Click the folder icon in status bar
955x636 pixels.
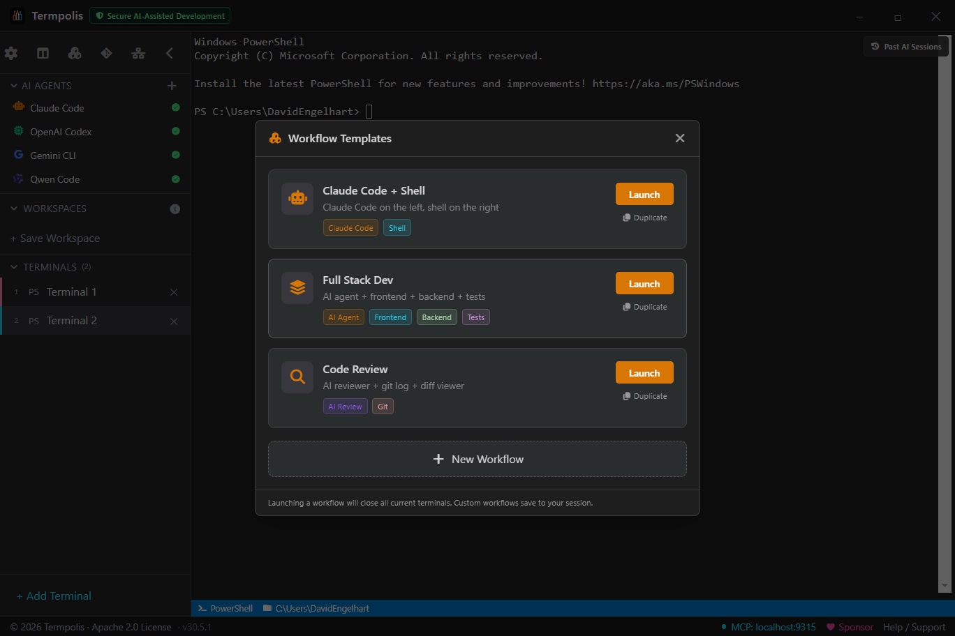click(x=267, y=608)
